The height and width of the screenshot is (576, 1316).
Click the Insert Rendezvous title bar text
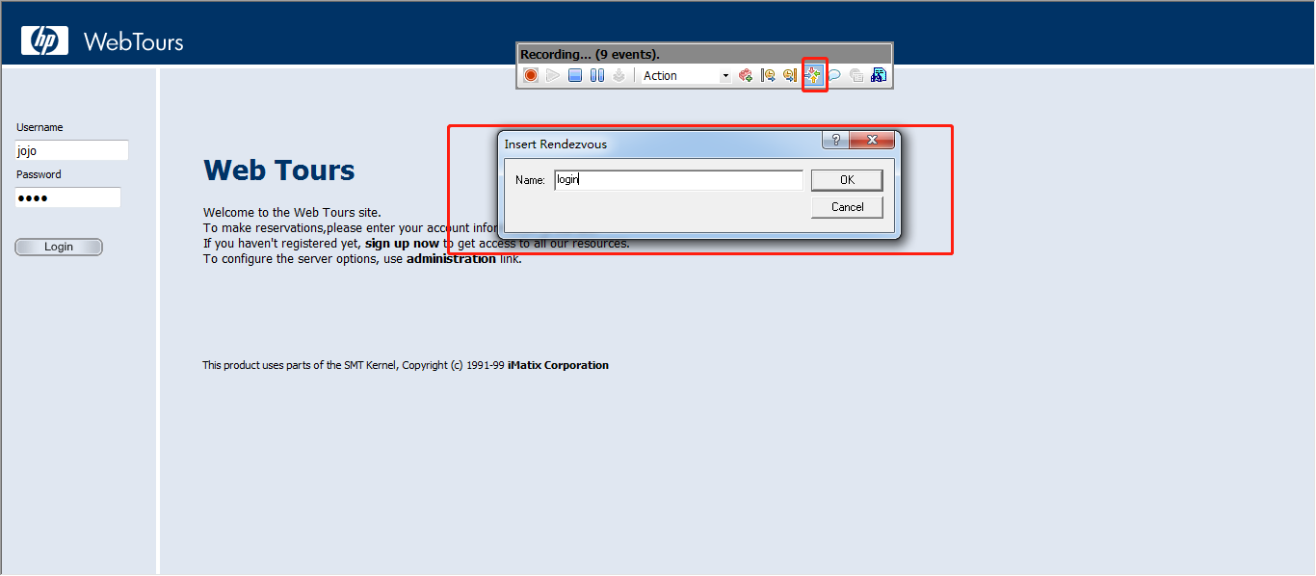click(x=556, y=144)
